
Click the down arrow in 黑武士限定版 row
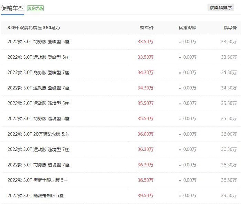(180, 180)
